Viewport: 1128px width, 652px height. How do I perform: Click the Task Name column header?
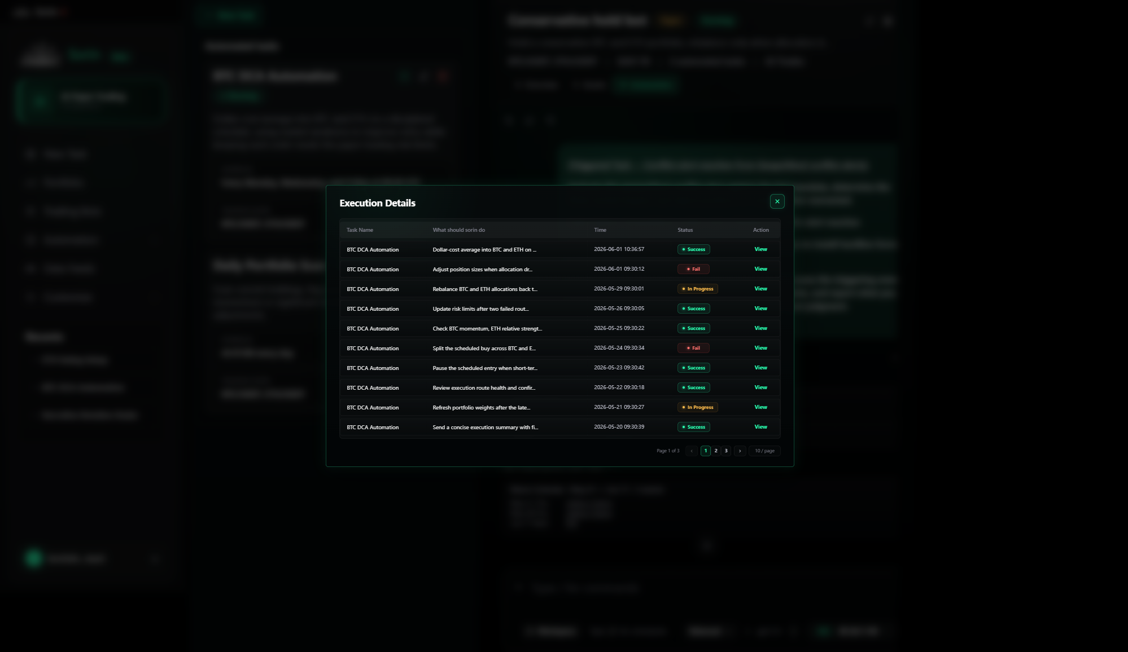(360, 230)
